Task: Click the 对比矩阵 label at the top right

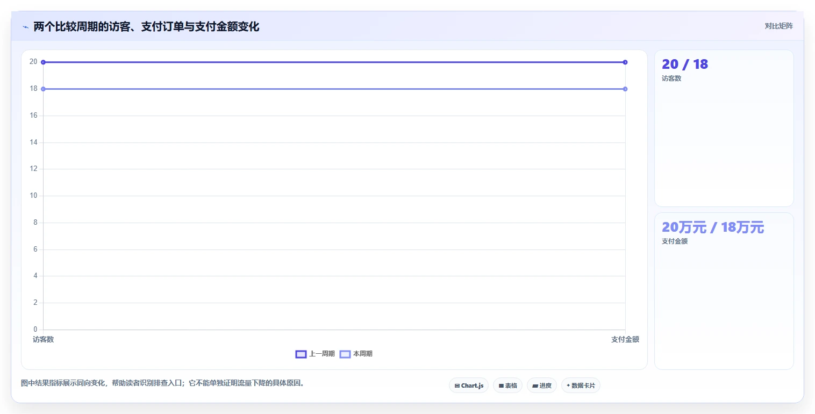Action: (x=778, y=26)
